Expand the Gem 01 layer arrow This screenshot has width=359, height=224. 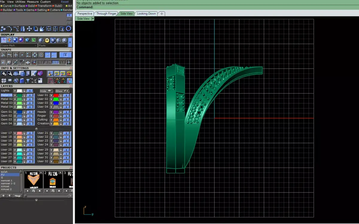[15, 112]
